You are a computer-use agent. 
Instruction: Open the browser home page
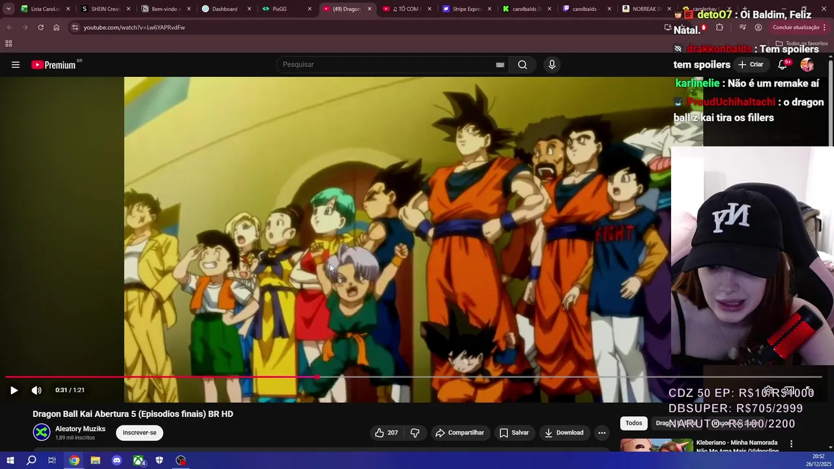[56, 27]
